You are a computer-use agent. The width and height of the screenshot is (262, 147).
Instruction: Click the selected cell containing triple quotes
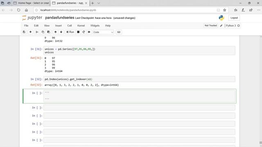tap(139, 96)
